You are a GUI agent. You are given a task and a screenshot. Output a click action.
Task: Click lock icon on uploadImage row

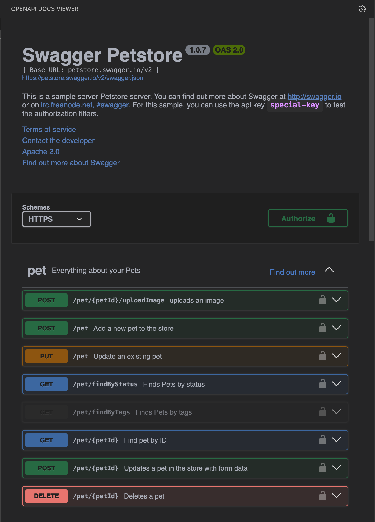pyautogui.click(x=322, y=300)
